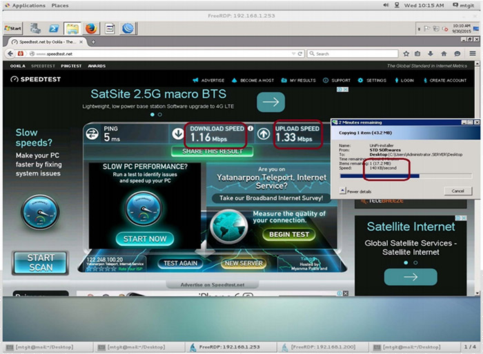The image size is (483, 354).
Task: Go to Firefox home page
Action: [444, 54]
